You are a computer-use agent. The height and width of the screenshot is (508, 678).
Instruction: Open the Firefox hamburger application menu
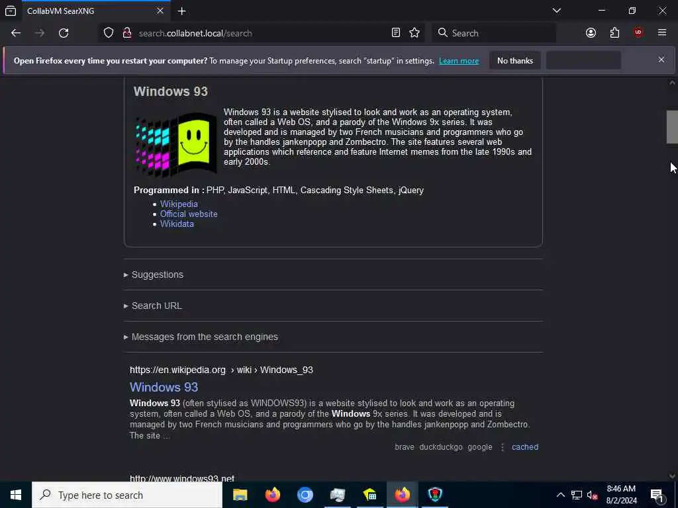(662, 33)
